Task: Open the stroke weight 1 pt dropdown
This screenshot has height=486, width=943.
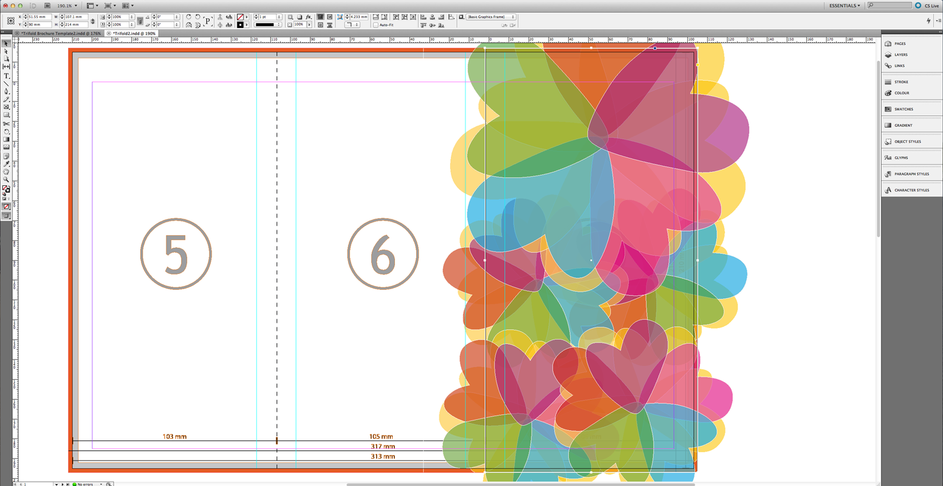Action: click(279, 16)
